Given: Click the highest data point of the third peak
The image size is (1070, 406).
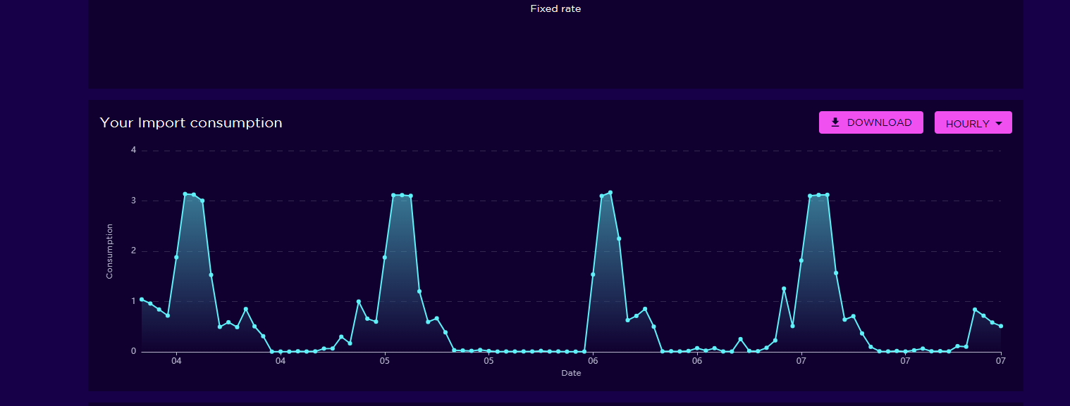Looking at the screenshot, I should click(x=610, y=192).
